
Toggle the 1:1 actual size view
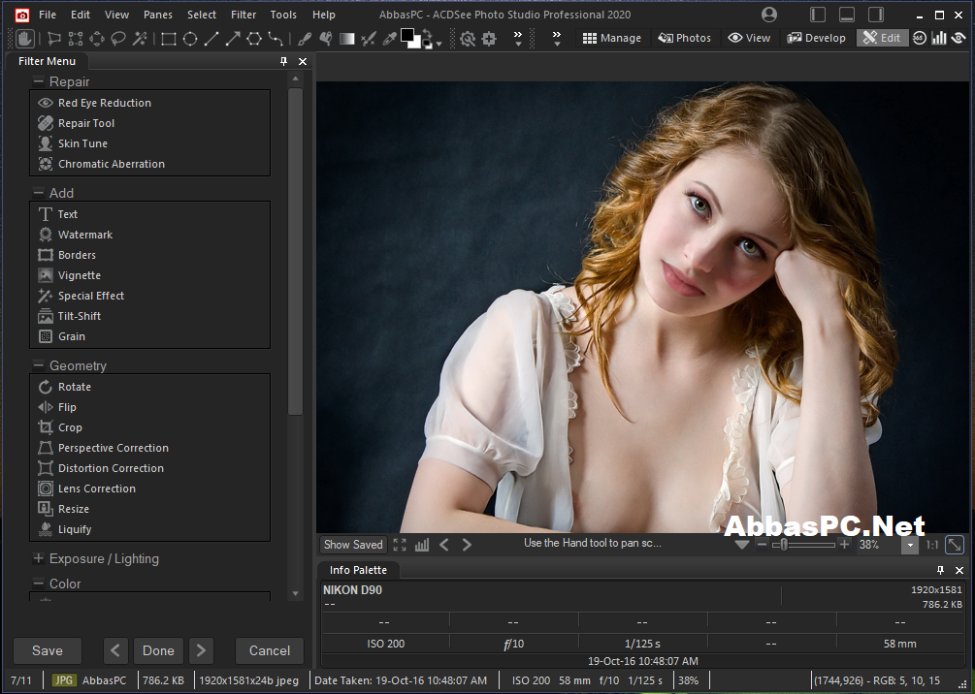pyautogui.click(x=931, y=545)
